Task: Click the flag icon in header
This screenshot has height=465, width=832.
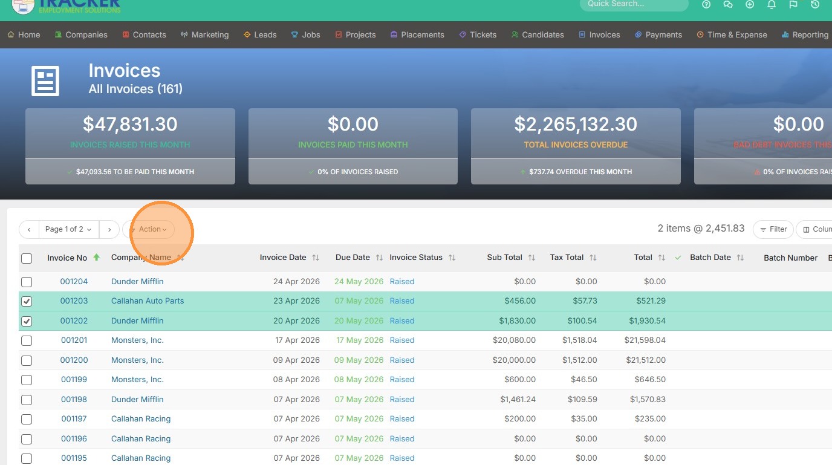Action: (x=793, y=4)
